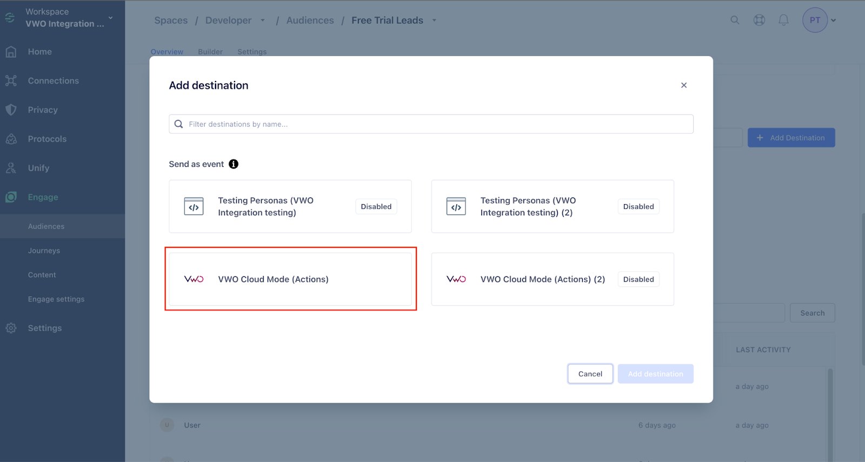Open the Privacy shield icon
Screen dimensions: 865x462
pyautogui.click(x=11, y=110)
